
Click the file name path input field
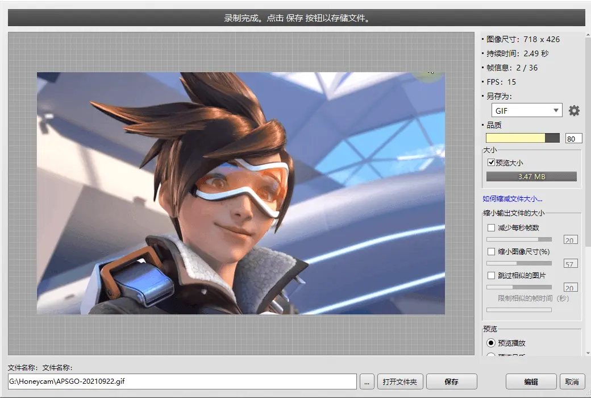(x=182, y=382)
